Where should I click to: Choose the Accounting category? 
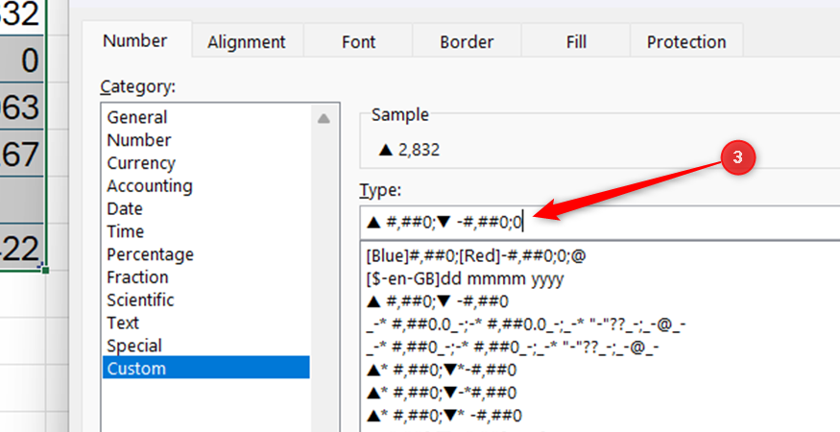click(205, 185)
